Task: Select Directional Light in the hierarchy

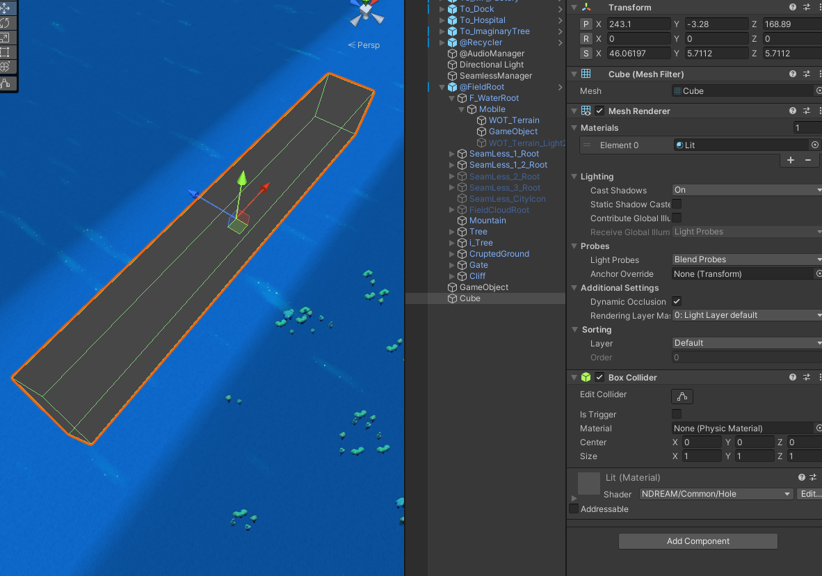Action: tap(491, 65)
